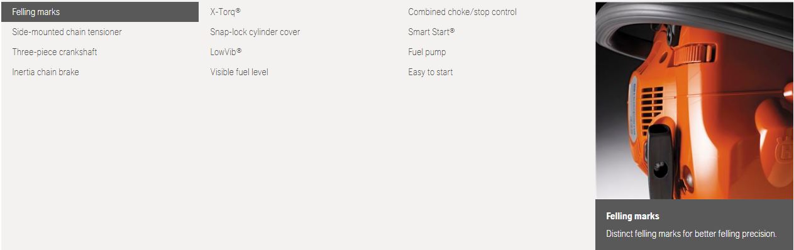The height and width of the screenshot is (250, 794).
Task: View the Fuel pump feature
Action: pyautogui.click(x=427, y=52)
